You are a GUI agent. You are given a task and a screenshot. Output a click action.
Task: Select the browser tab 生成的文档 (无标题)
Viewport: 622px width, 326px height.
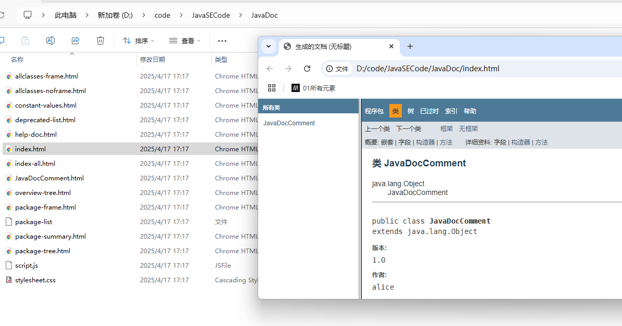(x=338, y=46)
